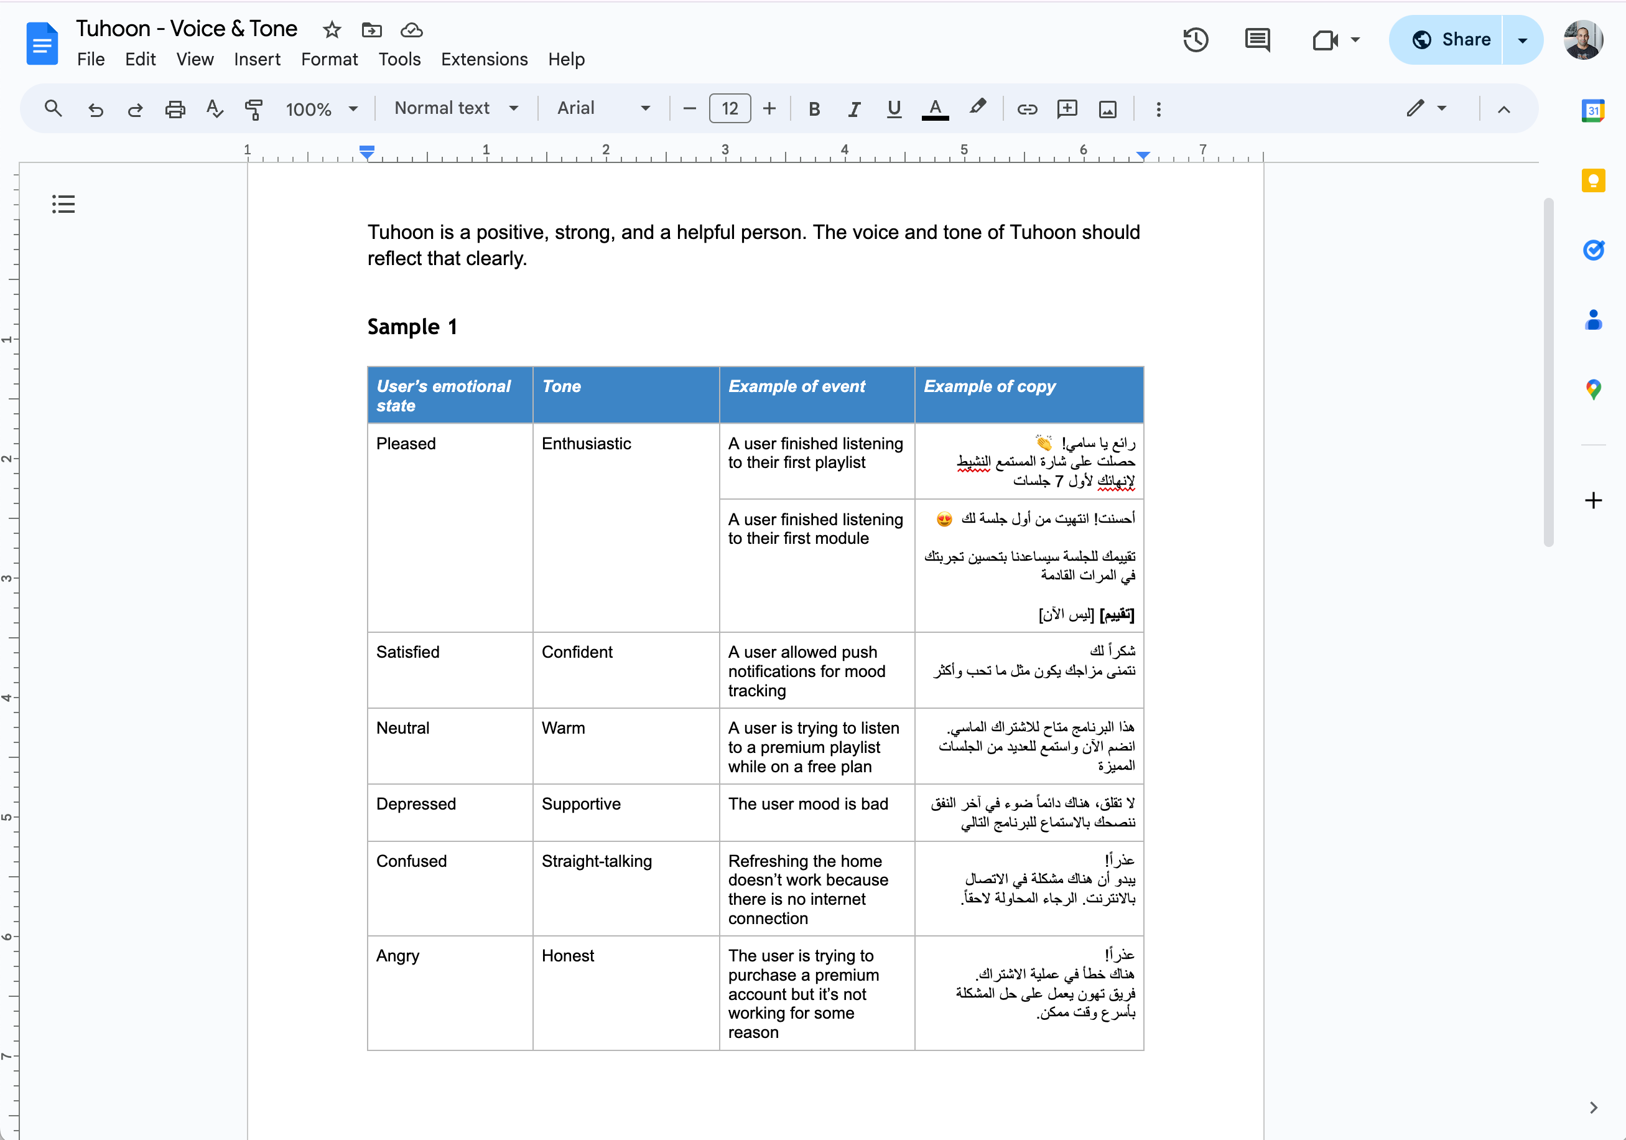Click the underline formatting icon

pyautogui.click(x=893, y=109)
